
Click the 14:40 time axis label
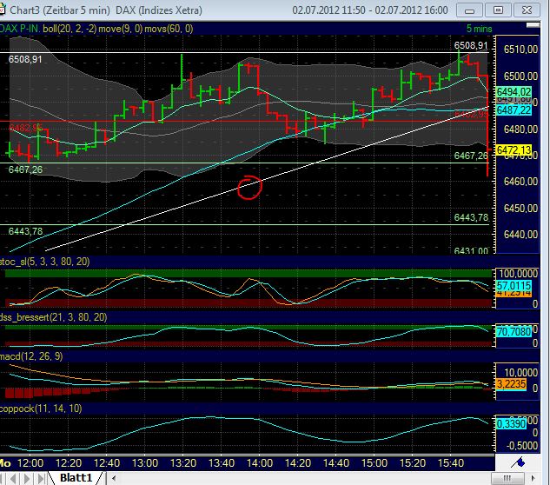[x=336, y=463]
